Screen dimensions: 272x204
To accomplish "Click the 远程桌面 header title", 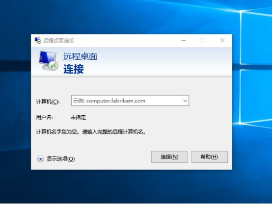I will click(81, 56).
